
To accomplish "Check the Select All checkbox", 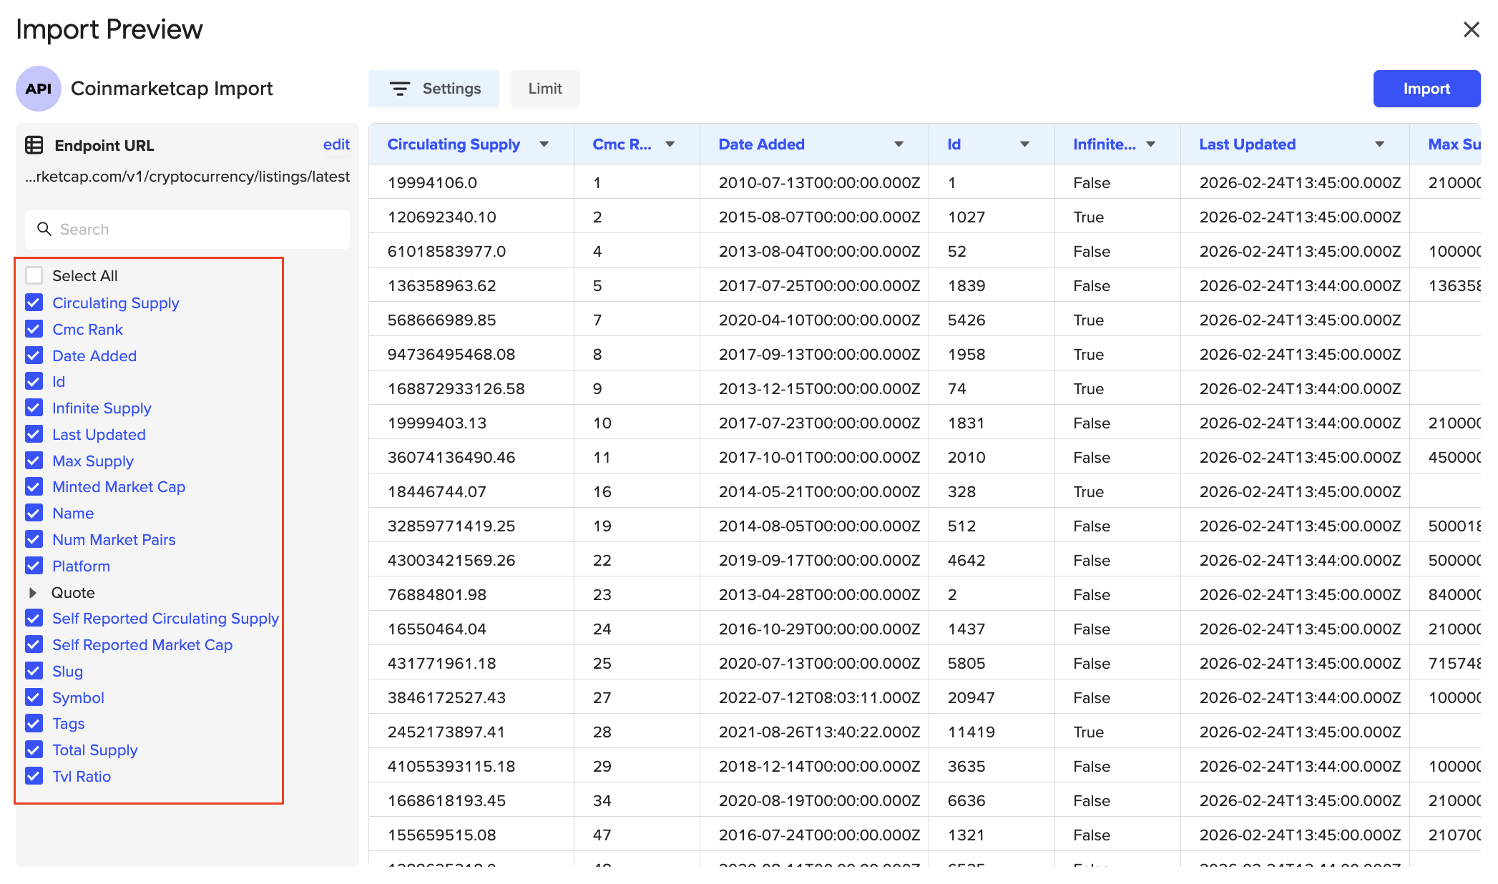I will point(34,275).
